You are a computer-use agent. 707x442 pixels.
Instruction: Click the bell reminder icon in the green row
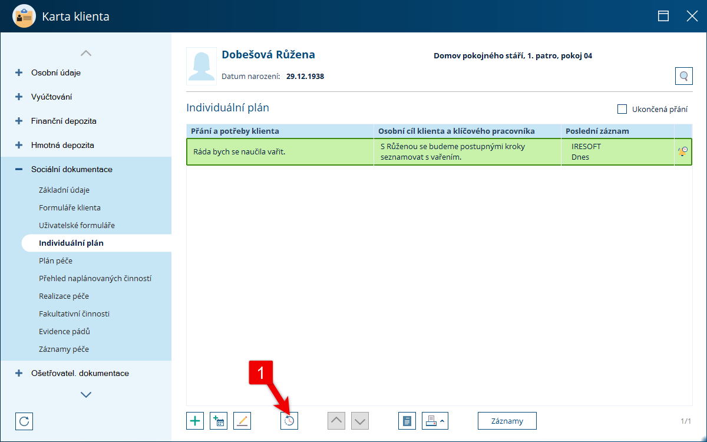tap(683, 151)
